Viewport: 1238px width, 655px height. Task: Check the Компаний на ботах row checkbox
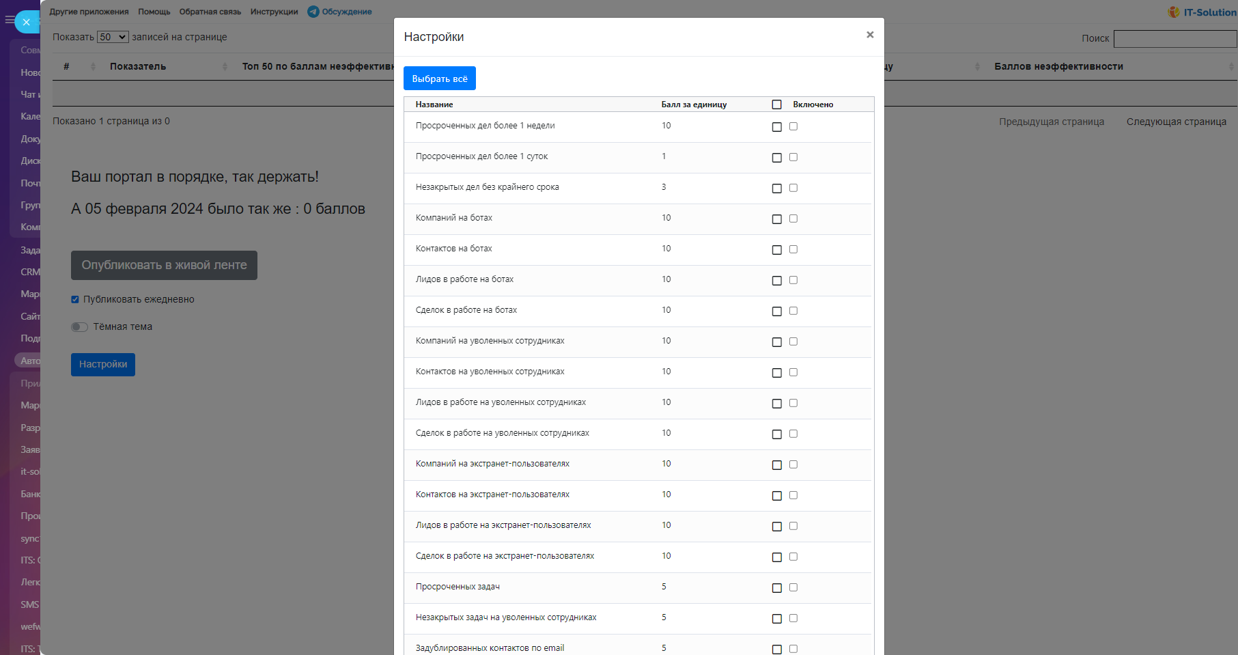pos(776,219)
